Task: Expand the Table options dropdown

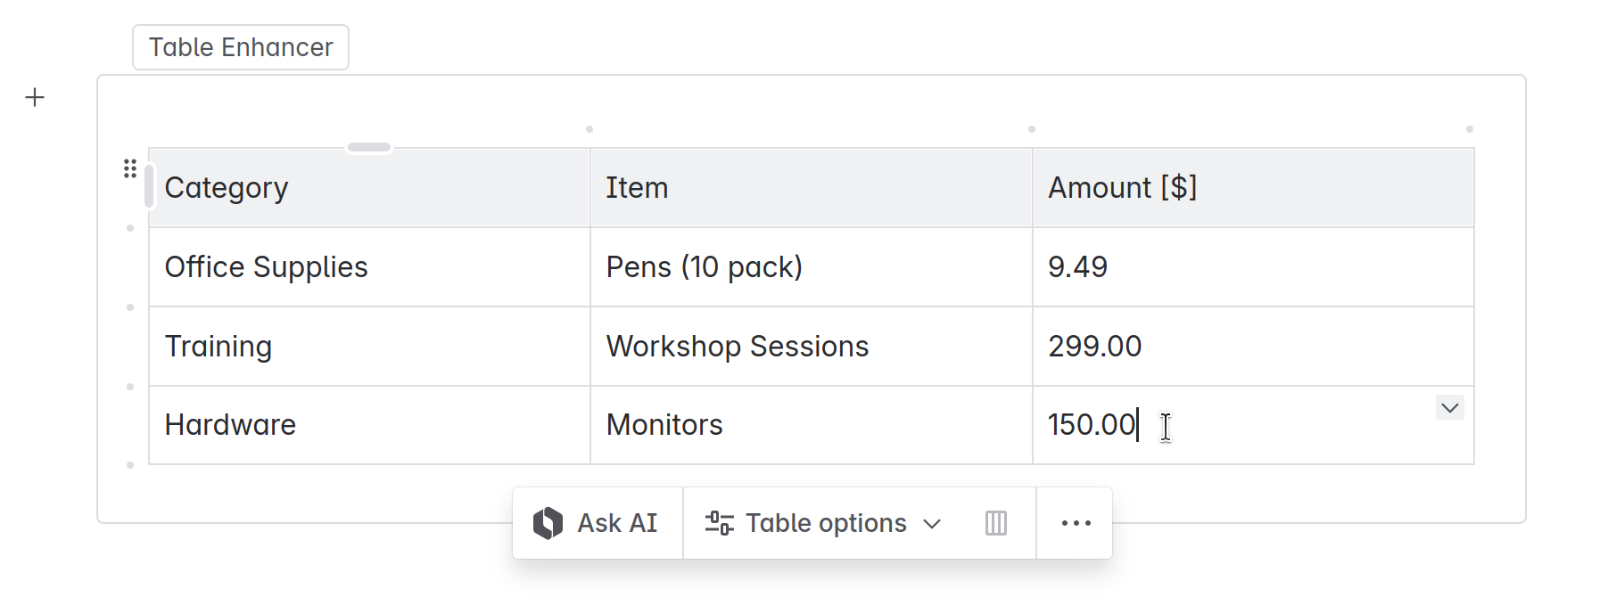Action: tap(932, 523)
